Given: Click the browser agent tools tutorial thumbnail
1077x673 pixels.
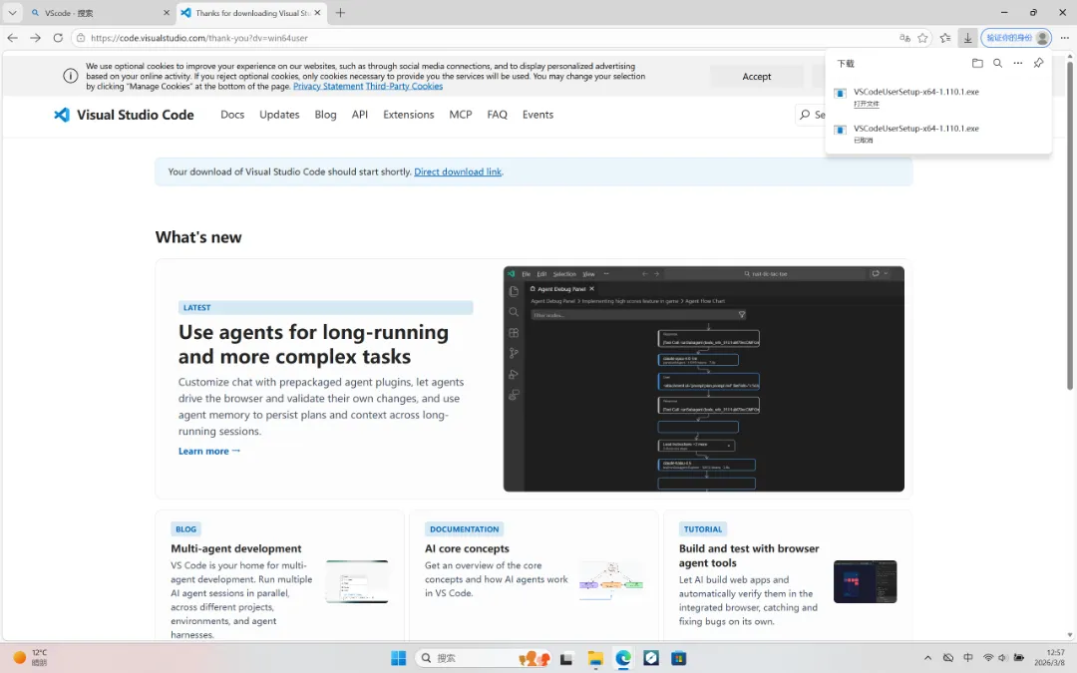Looking at the screenshot, I should click(865, 581).
